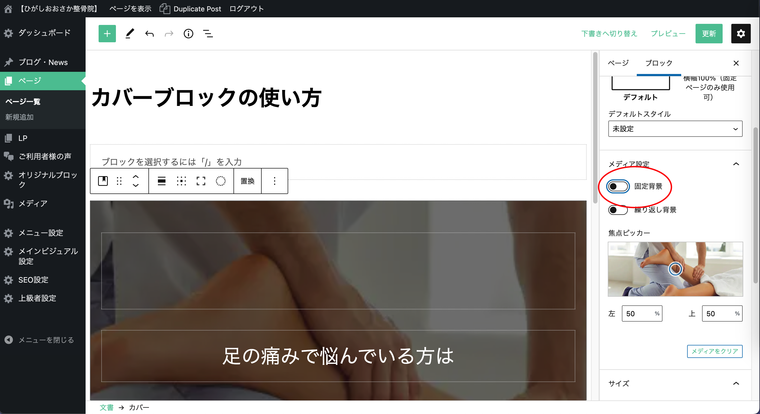
Task: Enable the 繰り返し背景 toggle
Action: point(618,210)
